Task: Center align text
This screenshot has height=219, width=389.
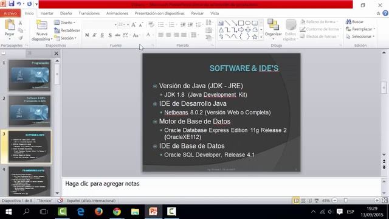Action: click(168, 35)
